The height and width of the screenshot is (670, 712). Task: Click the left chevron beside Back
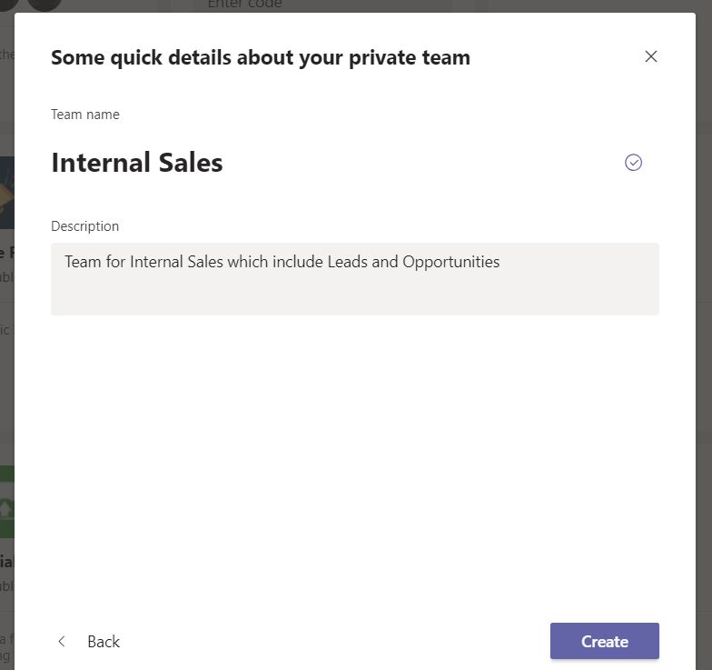tap(62, 642)
